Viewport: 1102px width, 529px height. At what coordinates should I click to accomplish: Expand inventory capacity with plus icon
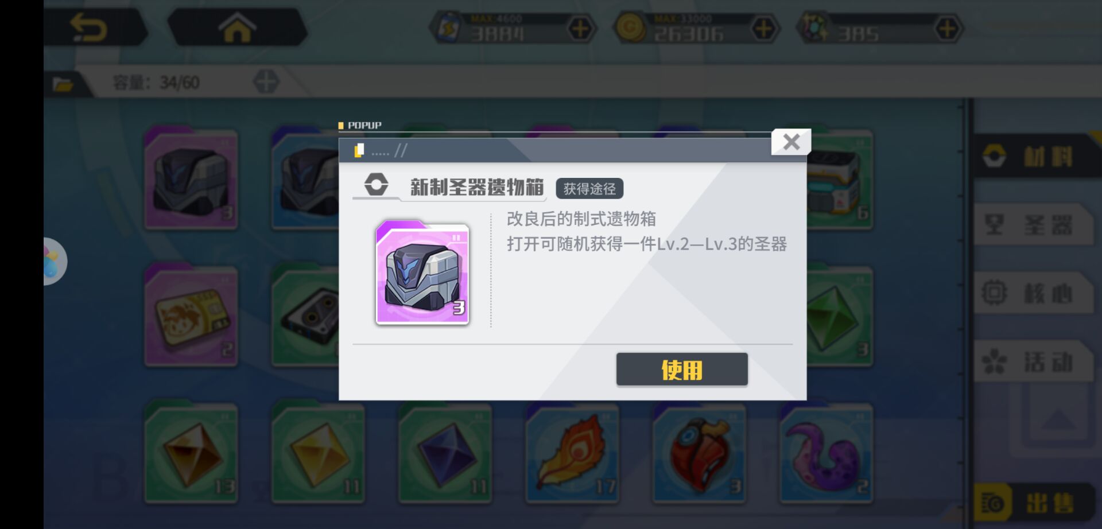[266, 81]
